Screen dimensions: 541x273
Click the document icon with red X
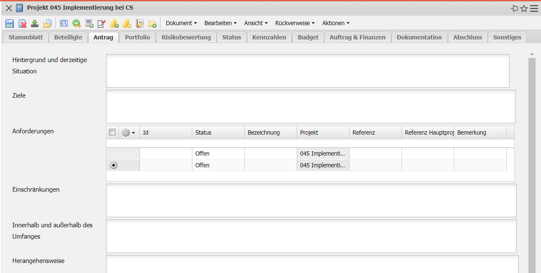[22, 23]
